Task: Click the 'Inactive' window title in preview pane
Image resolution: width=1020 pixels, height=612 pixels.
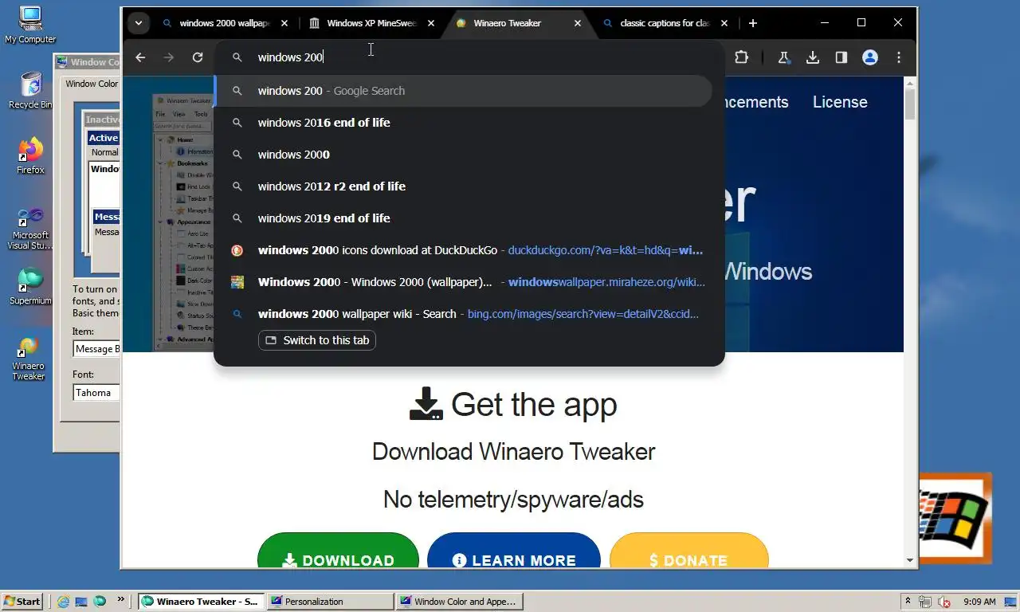Action: 103,120
